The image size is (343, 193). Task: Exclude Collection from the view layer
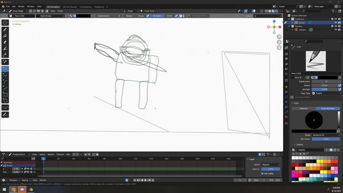(x=332, y=19)
